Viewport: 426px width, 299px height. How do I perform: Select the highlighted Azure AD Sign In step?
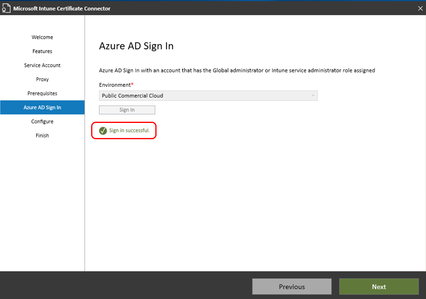(x=42, y=107)
